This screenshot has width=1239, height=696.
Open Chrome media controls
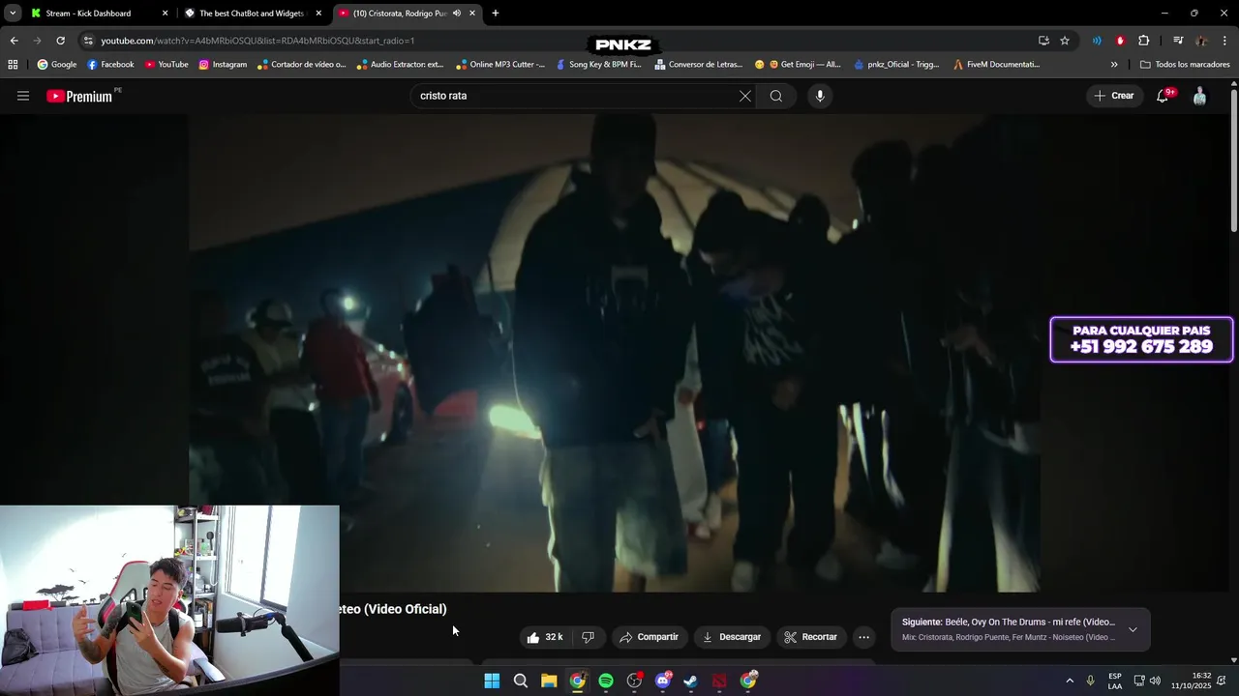[x=1178, y=41]
